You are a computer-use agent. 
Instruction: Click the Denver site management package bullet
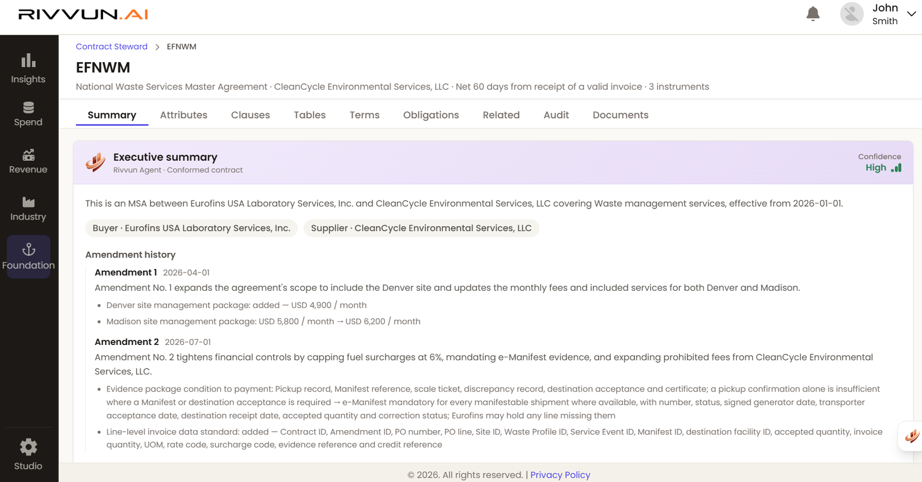pyautogui.click(x=236, y=305)
